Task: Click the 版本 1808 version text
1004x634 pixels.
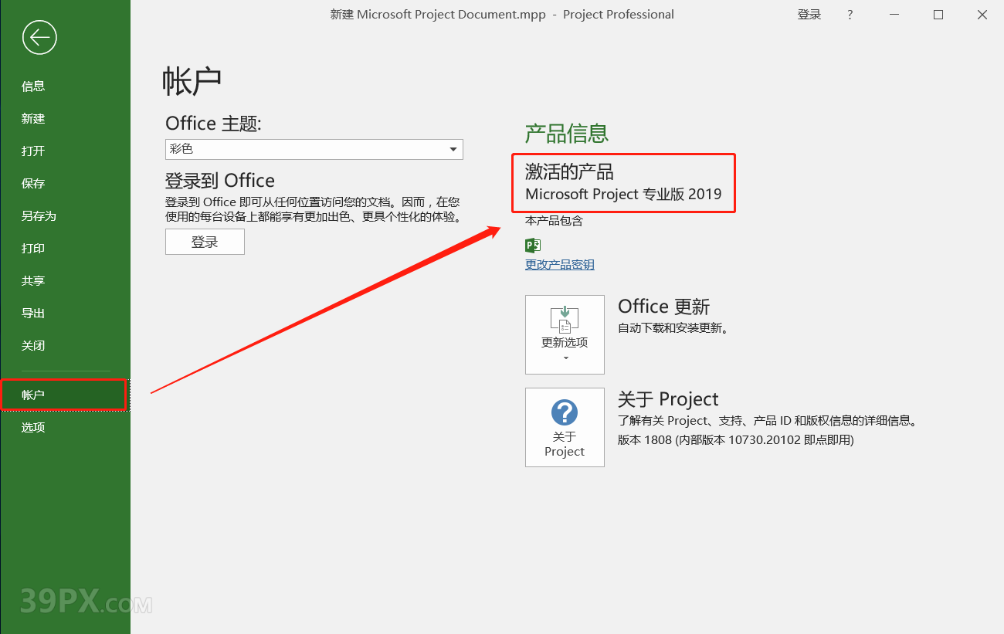Action: coord(736,440)
